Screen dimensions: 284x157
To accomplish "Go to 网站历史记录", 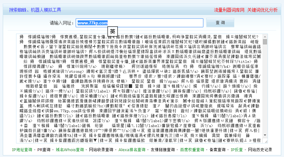I will coord(260,150).
